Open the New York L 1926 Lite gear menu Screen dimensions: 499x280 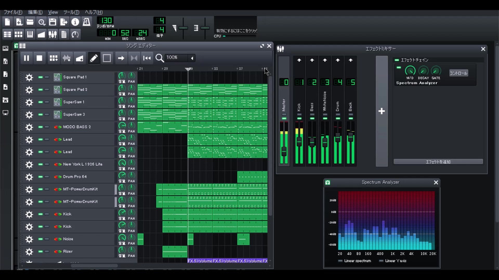29,164
